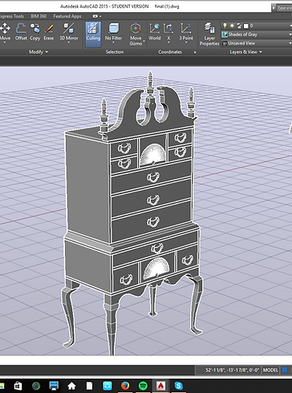Screen dimensions: 292x393
Task: Click the coordinates readout in status bar
Action: pyautogui.click(x=232, y=370)
